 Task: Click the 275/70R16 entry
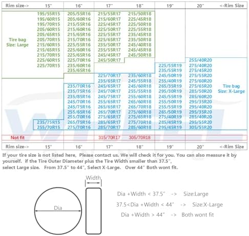point(79,127)
